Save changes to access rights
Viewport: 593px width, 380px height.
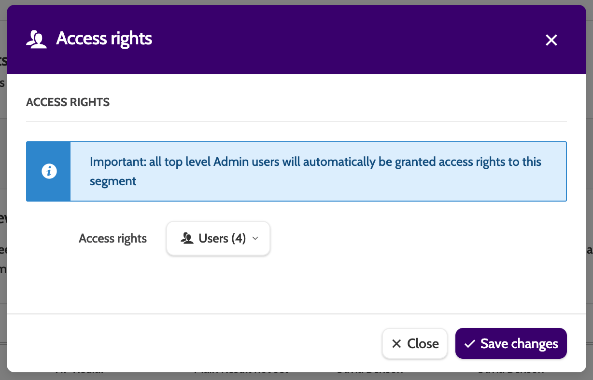click(x=510, y=344)
